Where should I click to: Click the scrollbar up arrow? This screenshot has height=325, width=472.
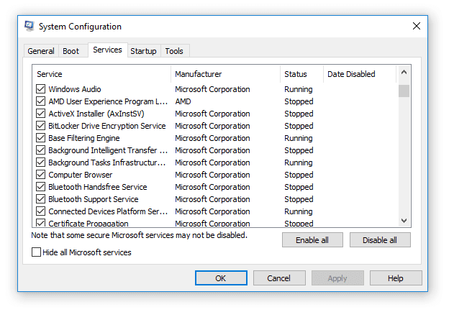click(404, 72)
